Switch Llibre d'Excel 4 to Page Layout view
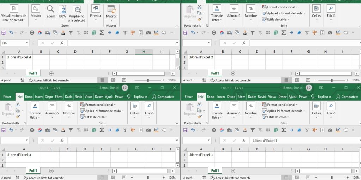361x180 pixels. click(x=113, y=80)
